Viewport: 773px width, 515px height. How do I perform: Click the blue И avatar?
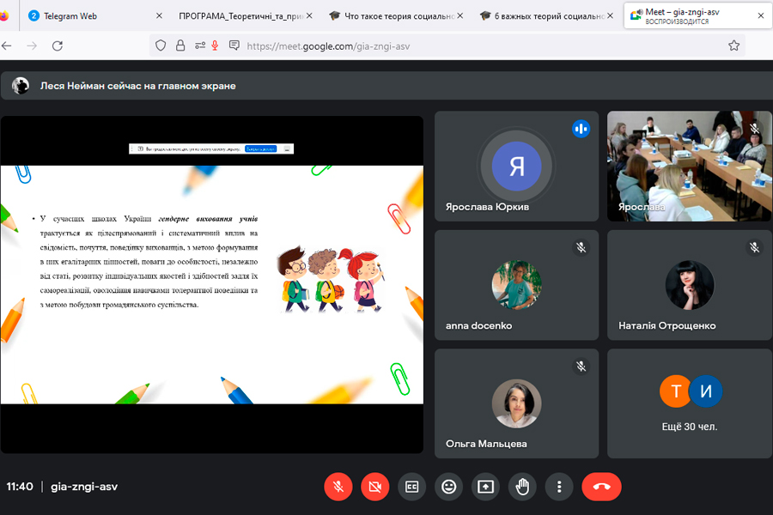(706, 391)
